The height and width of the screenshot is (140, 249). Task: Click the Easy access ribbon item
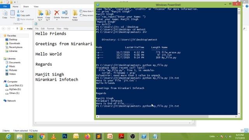(x=86, y=15)
